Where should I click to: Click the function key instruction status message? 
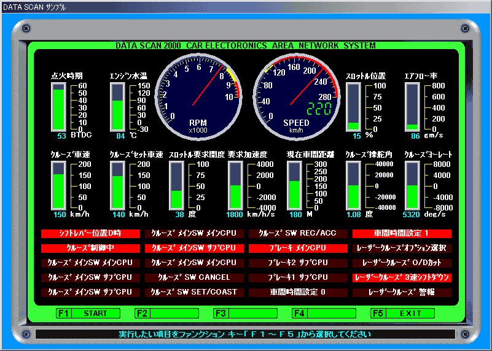coord(245,334)
